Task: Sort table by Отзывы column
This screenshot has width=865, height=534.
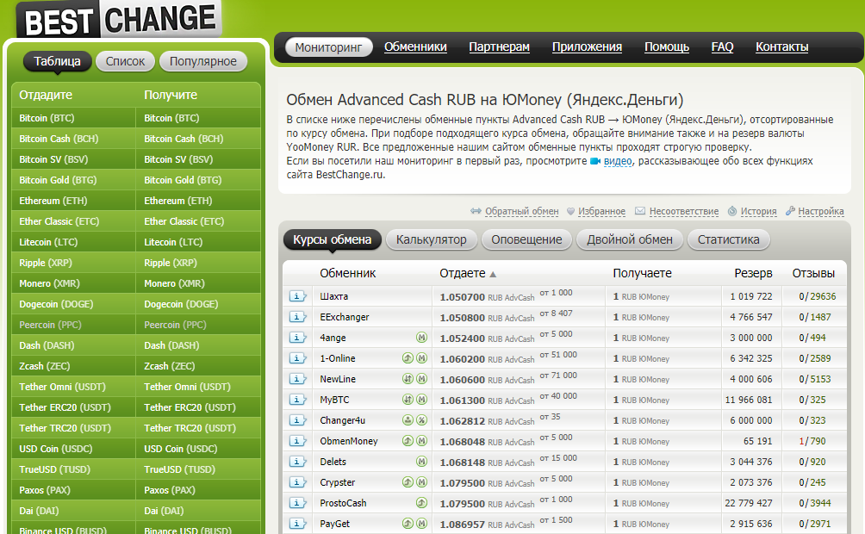Action: pyautogui.click(x=813, y=273)
